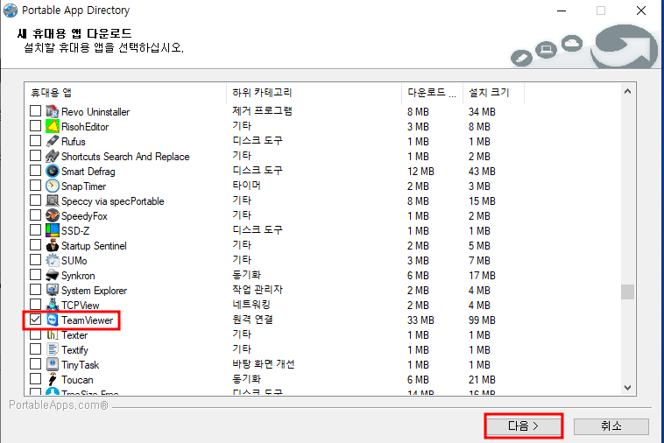
Task: Click the SpeedyFox icon
Action: pyautogui.click(x=52, y=215)
